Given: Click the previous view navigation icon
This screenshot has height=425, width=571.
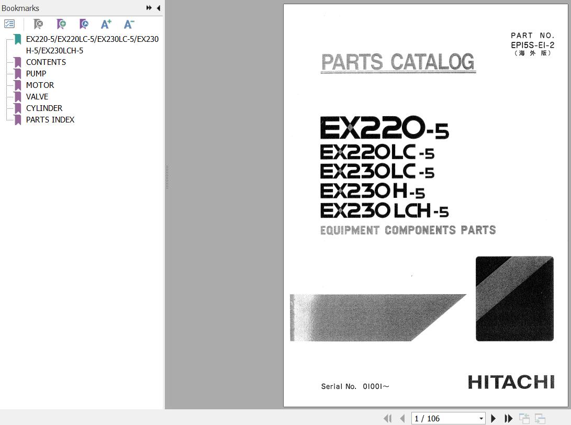Looking at the screenshot, I should pos(524,418).
